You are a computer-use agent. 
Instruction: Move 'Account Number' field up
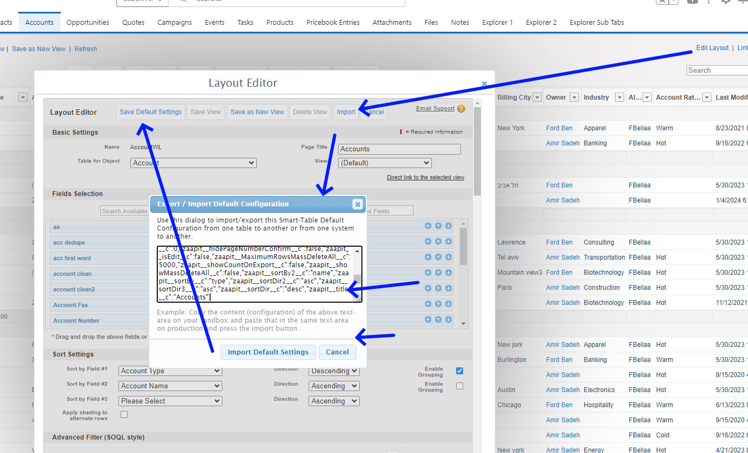click(438, 320)
